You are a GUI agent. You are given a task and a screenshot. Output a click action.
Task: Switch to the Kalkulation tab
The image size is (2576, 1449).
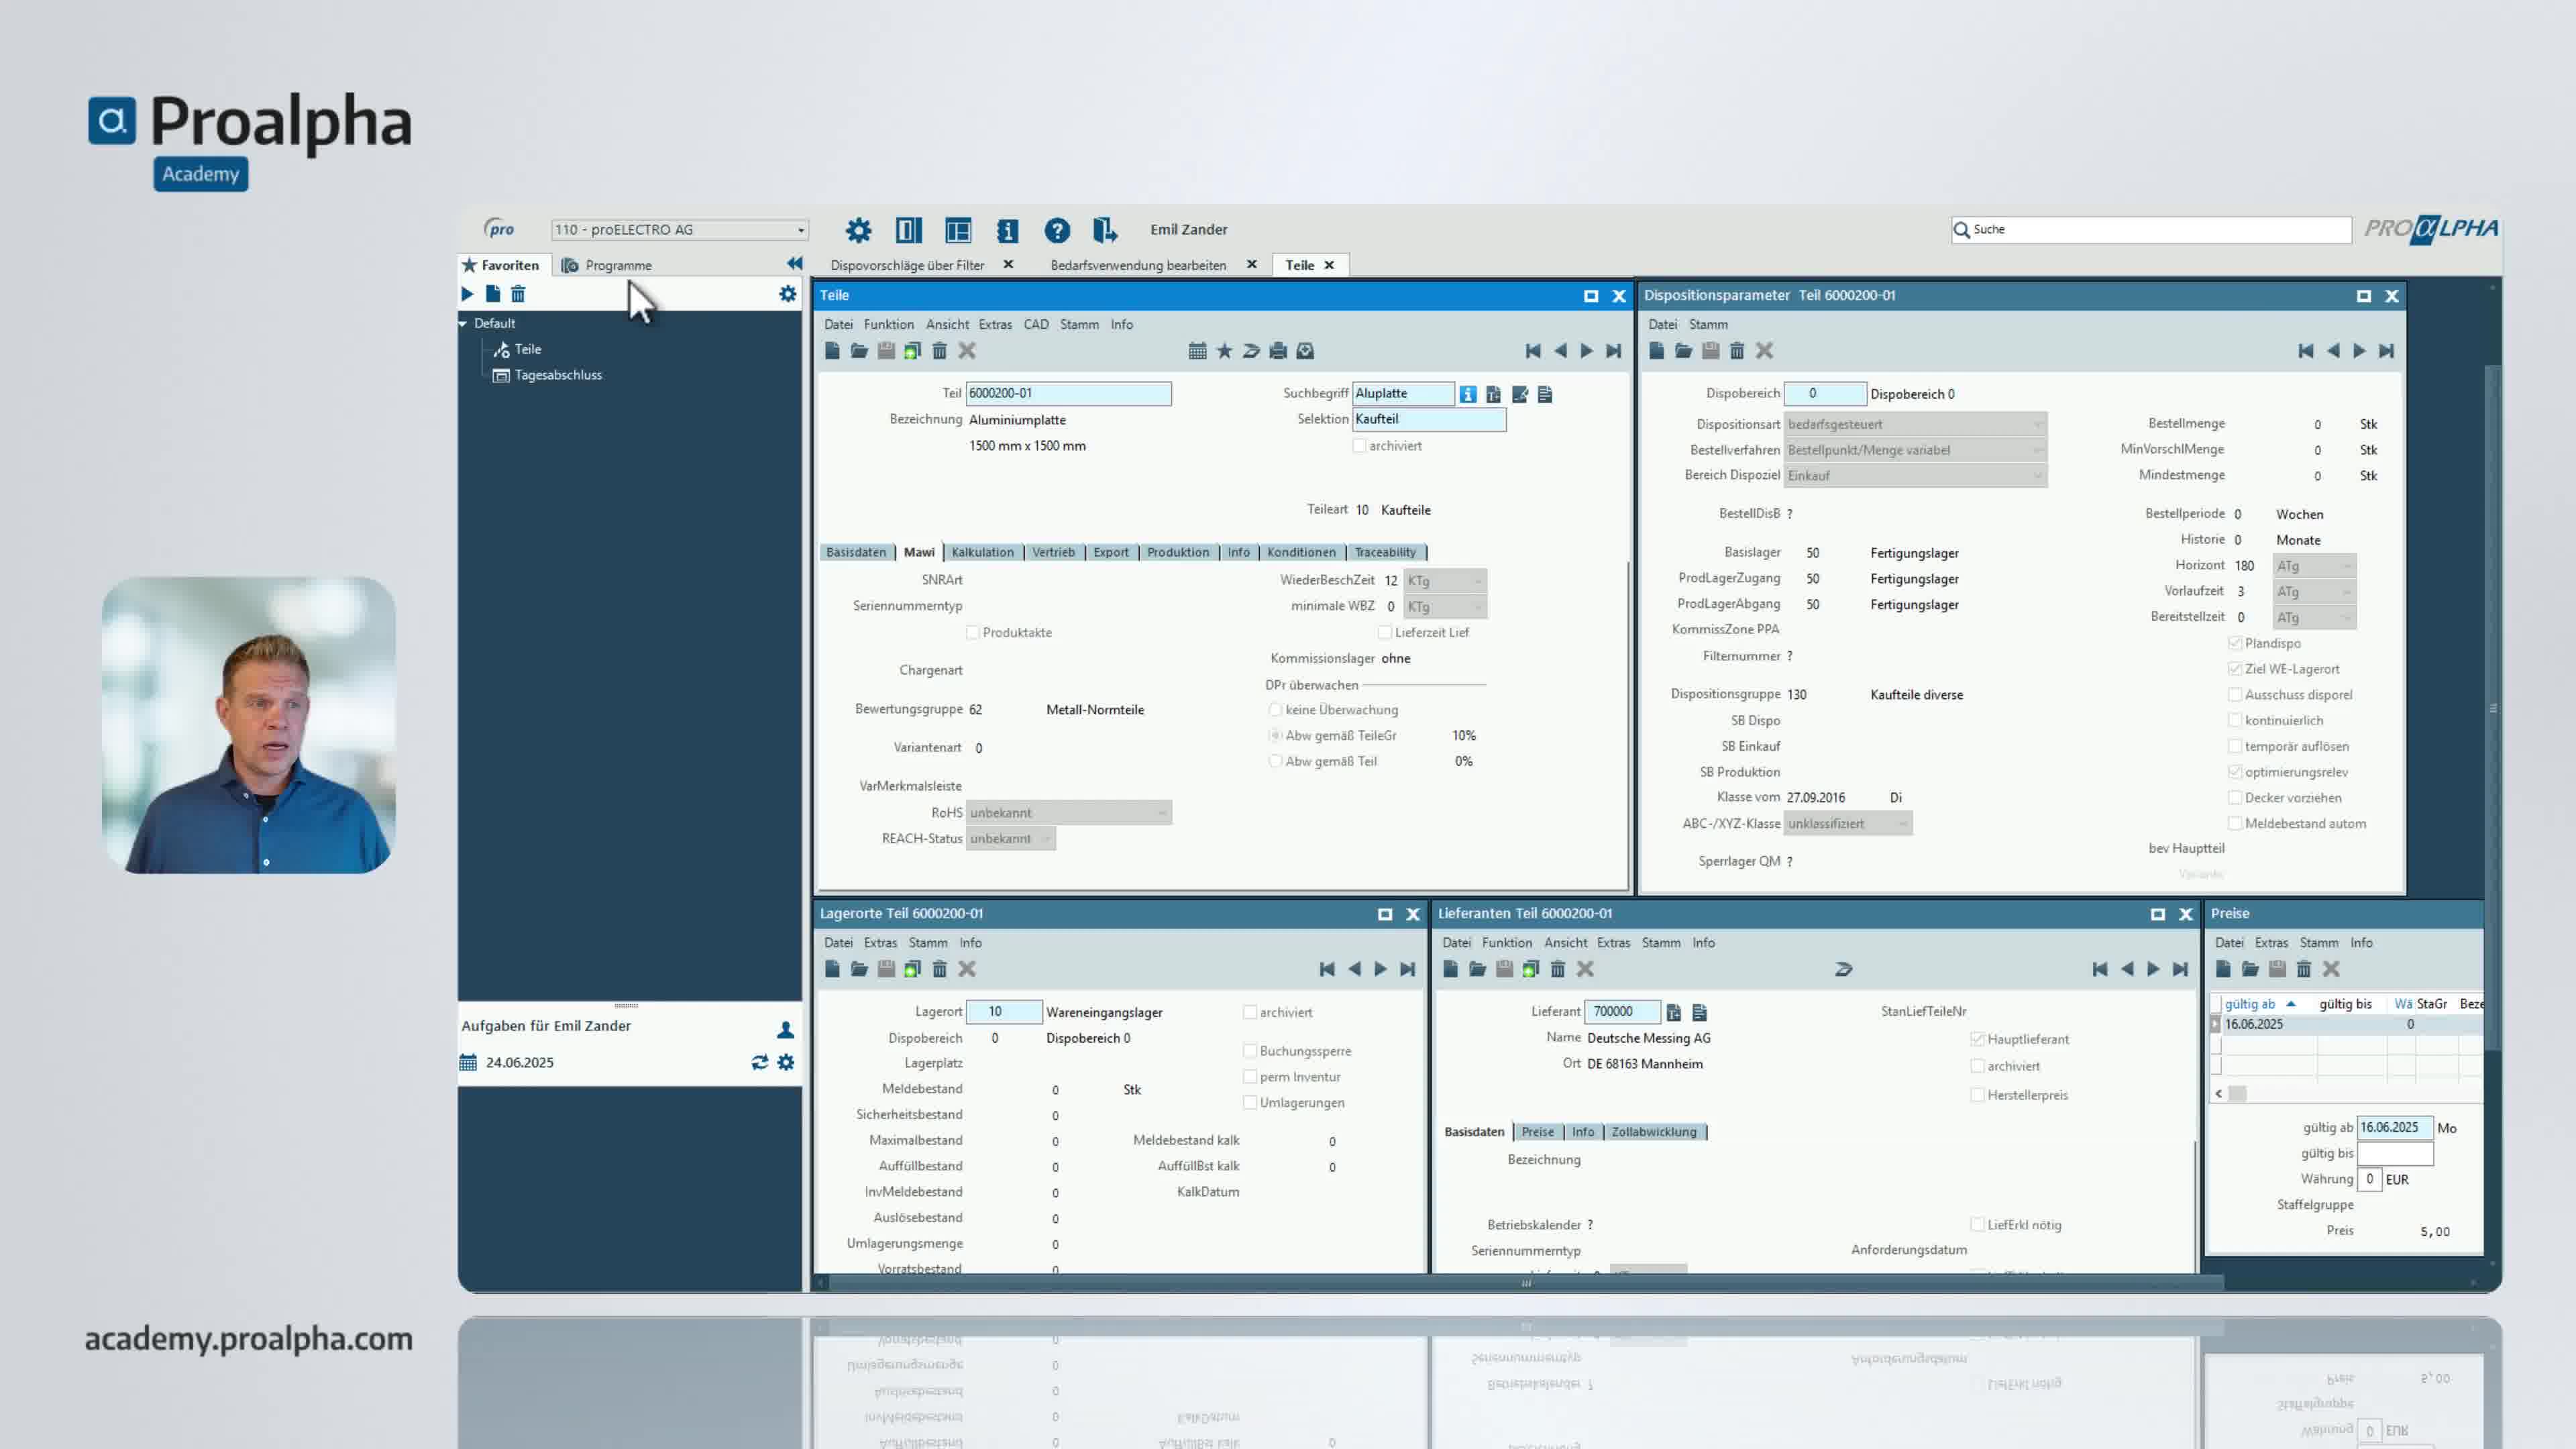(982, 552)
